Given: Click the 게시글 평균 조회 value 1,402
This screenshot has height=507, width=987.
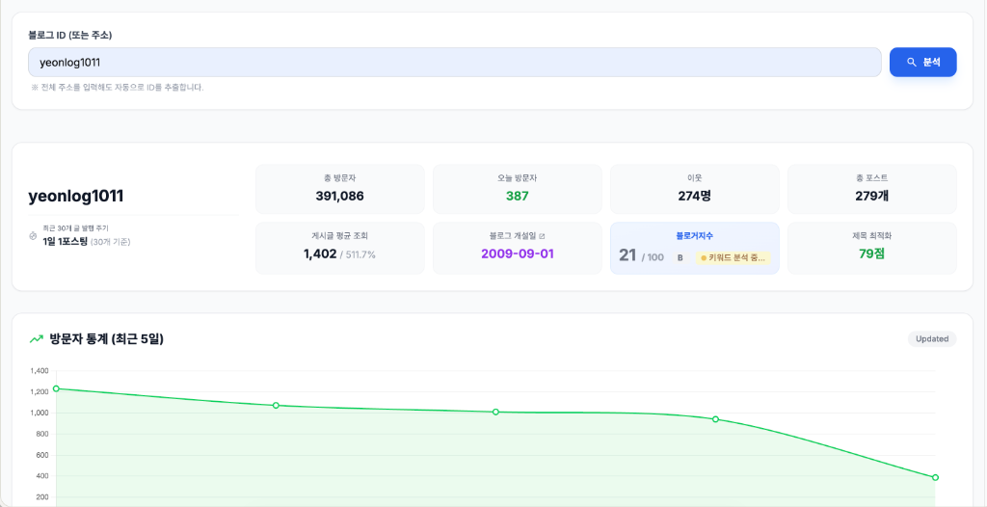Looking at the screenshot, I should point(320,253).
